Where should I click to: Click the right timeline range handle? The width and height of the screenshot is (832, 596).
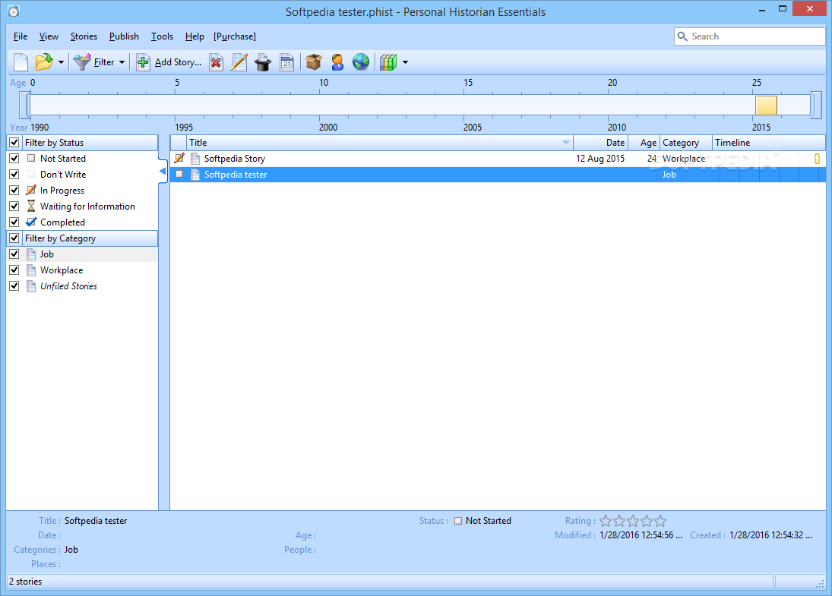pyautogui.click(x=816, y=105)
